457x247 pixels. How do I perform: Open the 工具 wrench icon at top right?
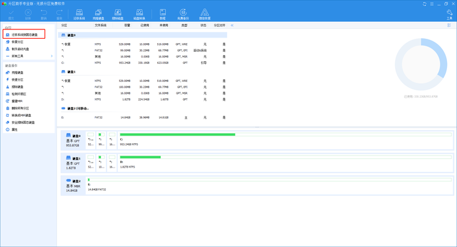pos(449,14)
